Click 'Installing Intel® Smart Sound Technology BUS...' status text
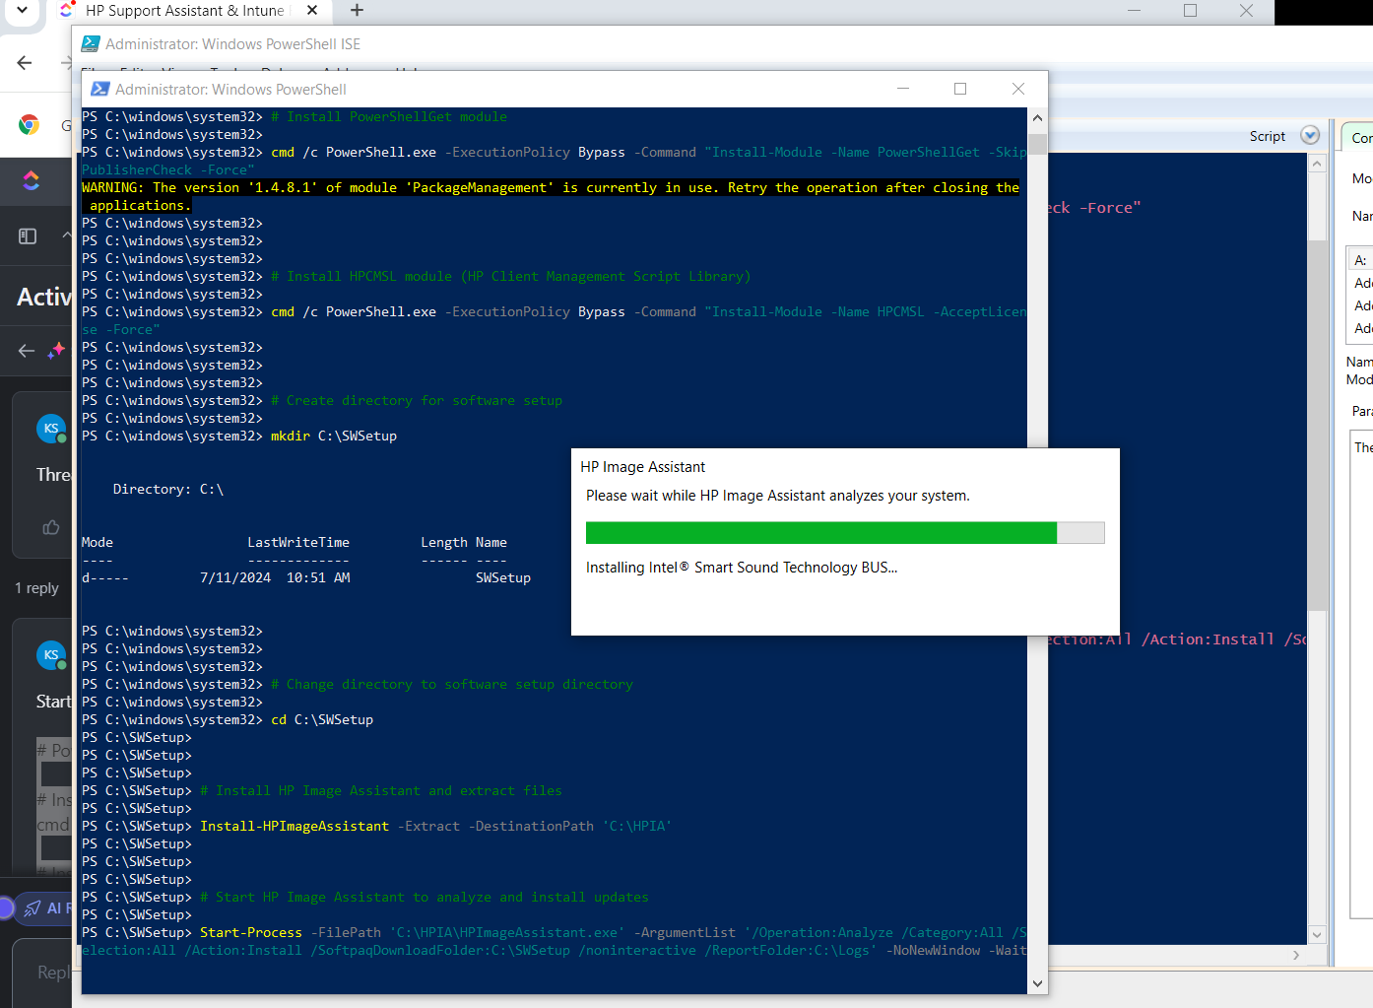This screenshot has width=1373, height=1008. (742, 568)
